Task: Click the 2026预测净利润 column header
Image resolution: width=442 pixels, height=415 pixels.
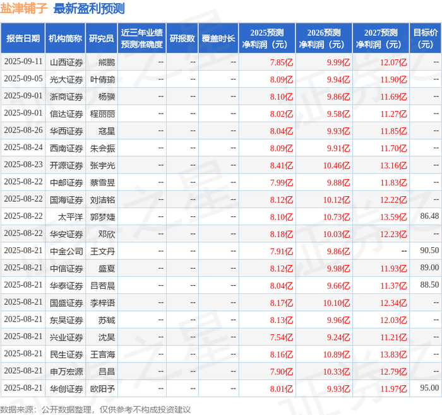Action: (x=324, y=38)
